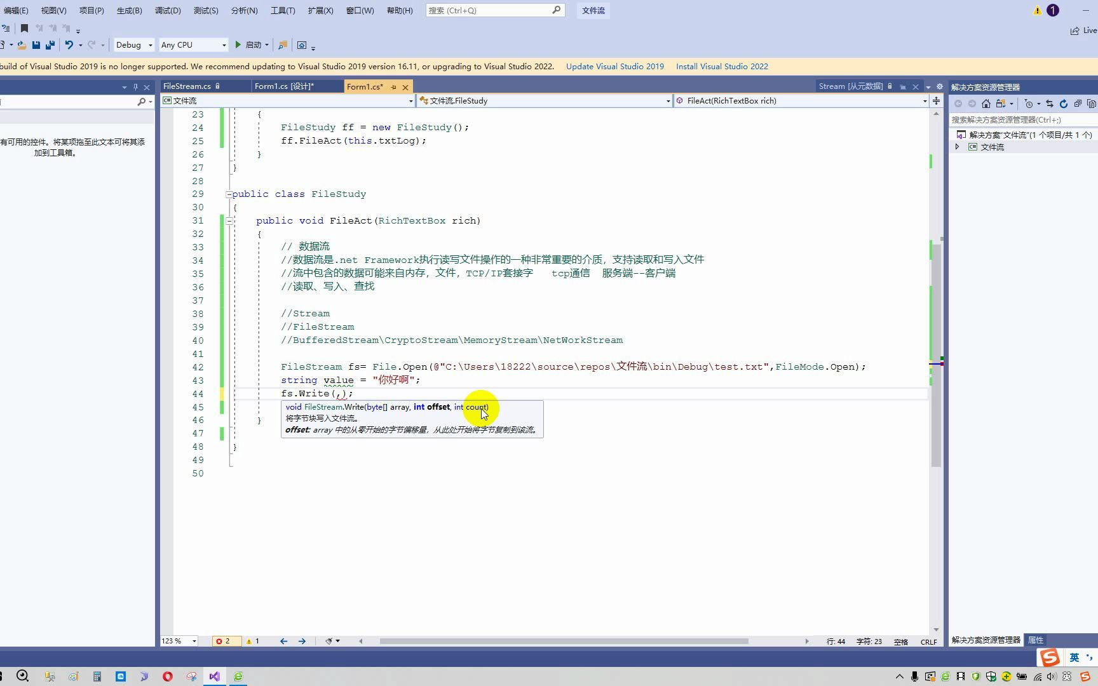Refresh Solution Explorer

coord(1064,104)
